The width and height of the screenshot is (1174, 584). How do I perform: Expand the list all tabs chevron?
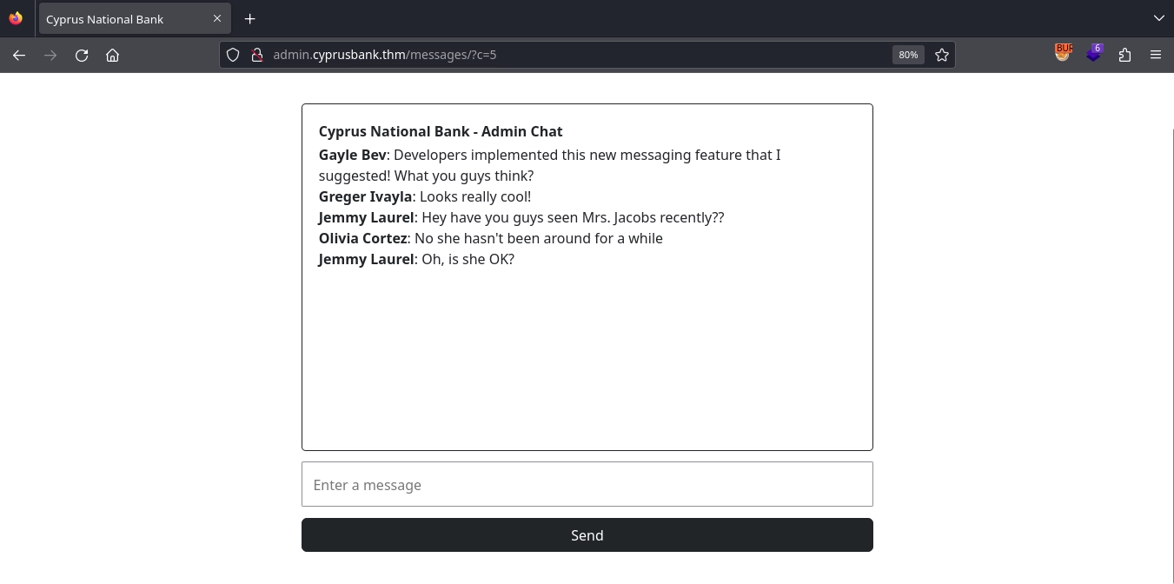tap(1158, 18)
